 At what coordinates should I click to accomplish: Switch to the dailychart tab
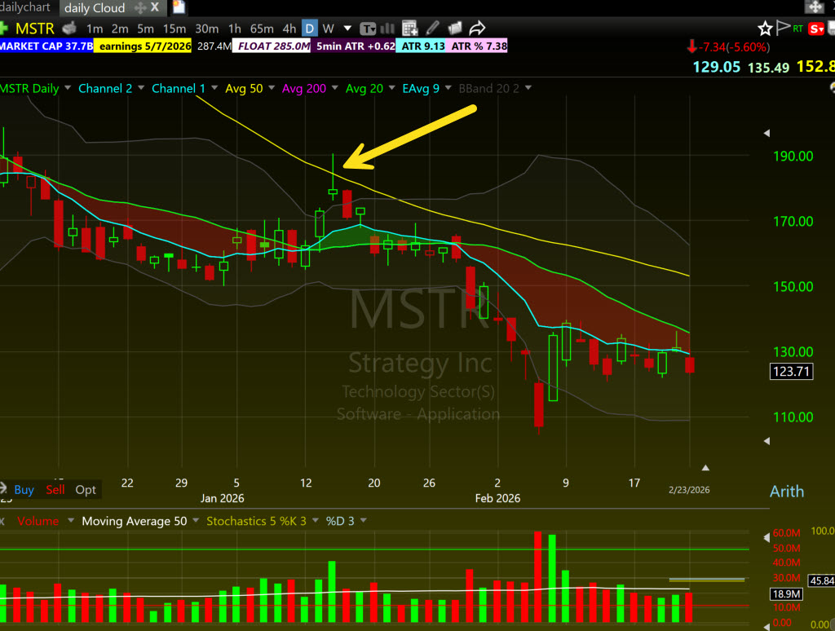pyautogui.click(x=25, y=7)
